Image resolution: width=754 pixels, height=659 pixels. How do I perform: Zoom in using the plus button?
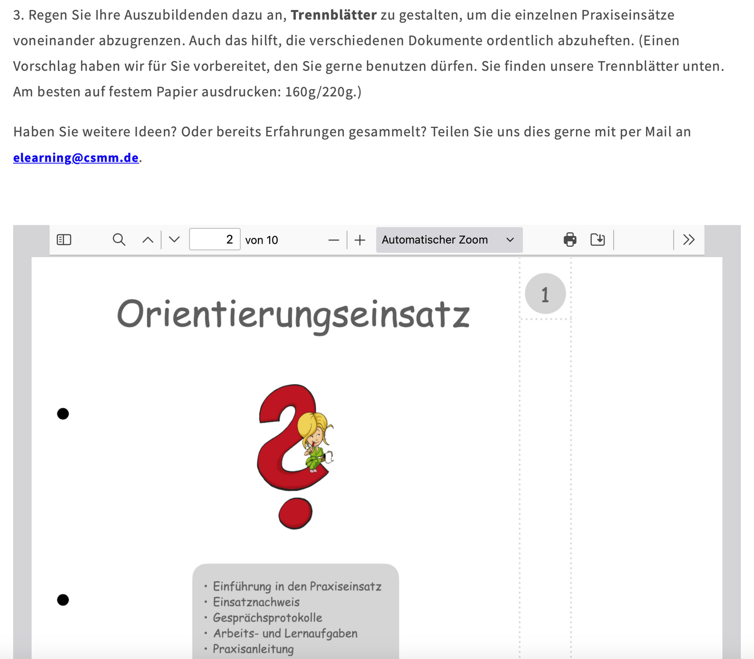click(360, 240)
